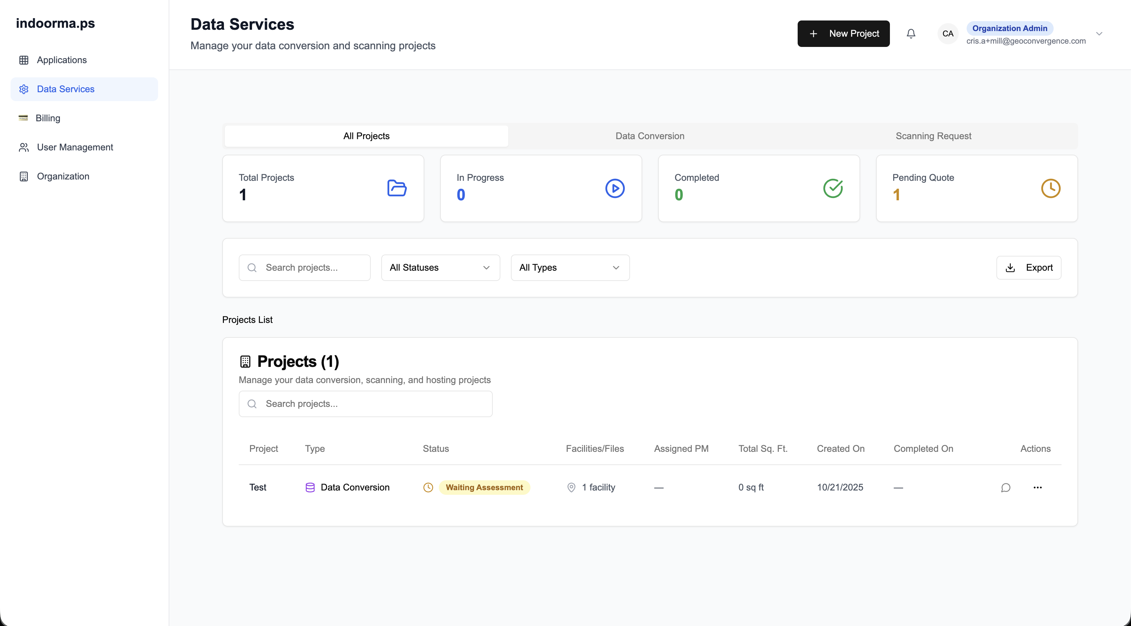
Task: Go to Billing in the sidebar
Action: [84, 118]
